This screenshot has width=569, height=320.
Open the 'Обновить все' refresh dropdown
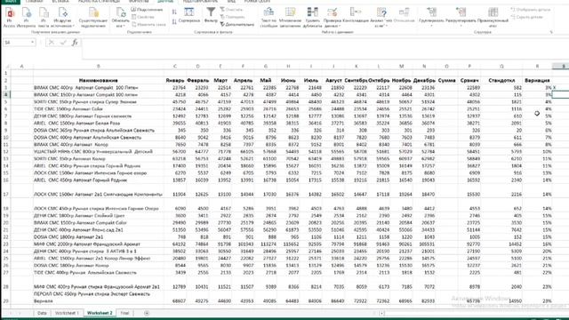tap(120, 18)
